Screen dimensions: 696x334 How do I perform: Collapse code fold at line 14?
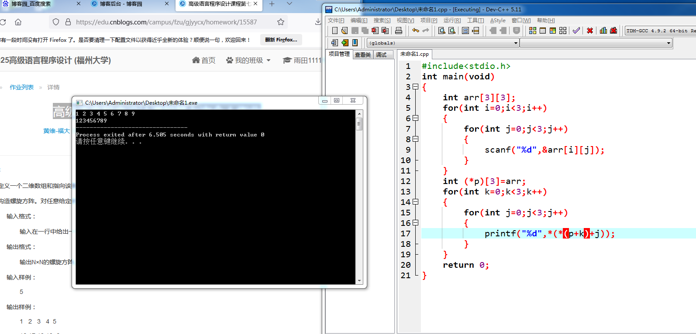(416, 202)
